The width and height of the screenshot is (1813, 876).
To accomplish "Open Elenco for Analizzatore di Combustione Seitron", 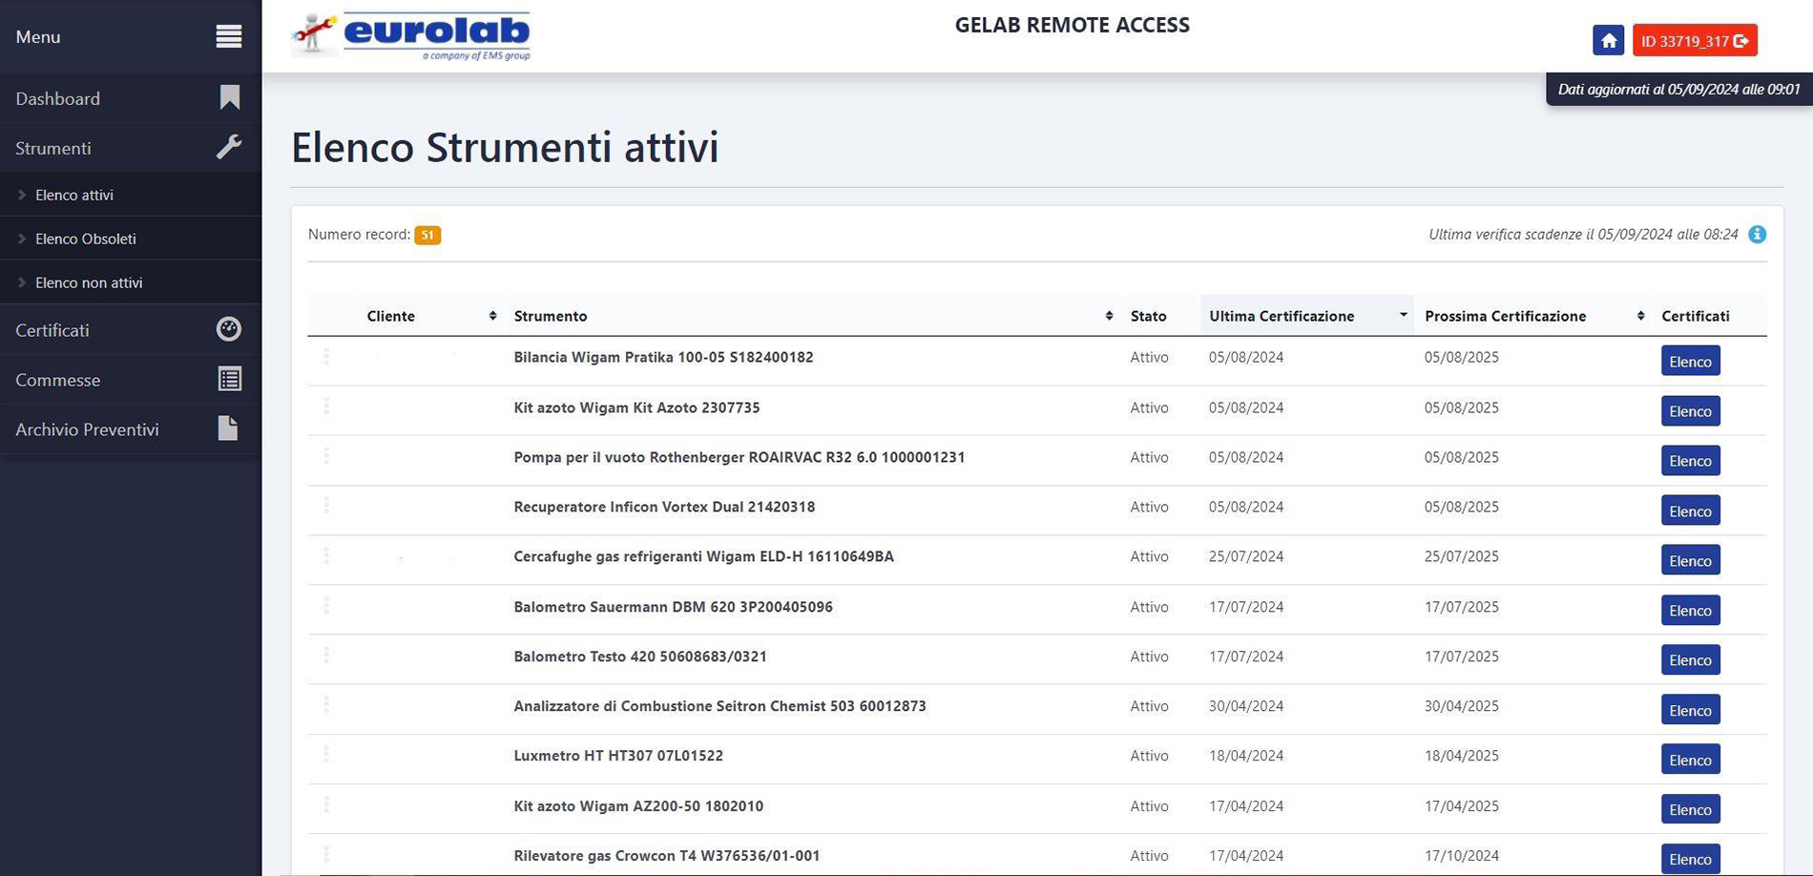I will [1690, 710].
